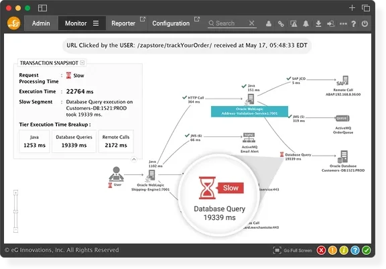
Task: Click the ActiveMQ Email Alert topic icon
Action: 249,138
